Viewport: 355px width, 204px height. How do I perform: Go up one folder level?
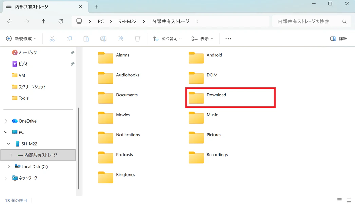(43, 21)
